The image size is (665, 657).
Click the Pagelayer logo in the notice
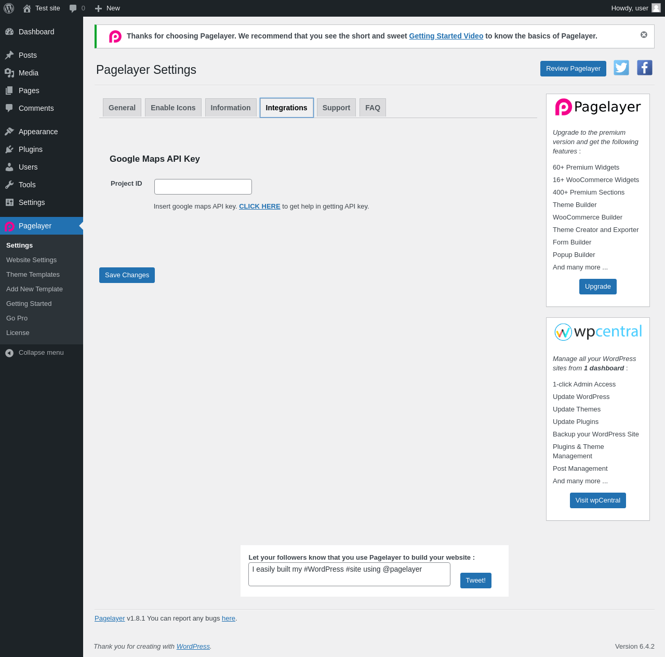(x=115, y=36)
